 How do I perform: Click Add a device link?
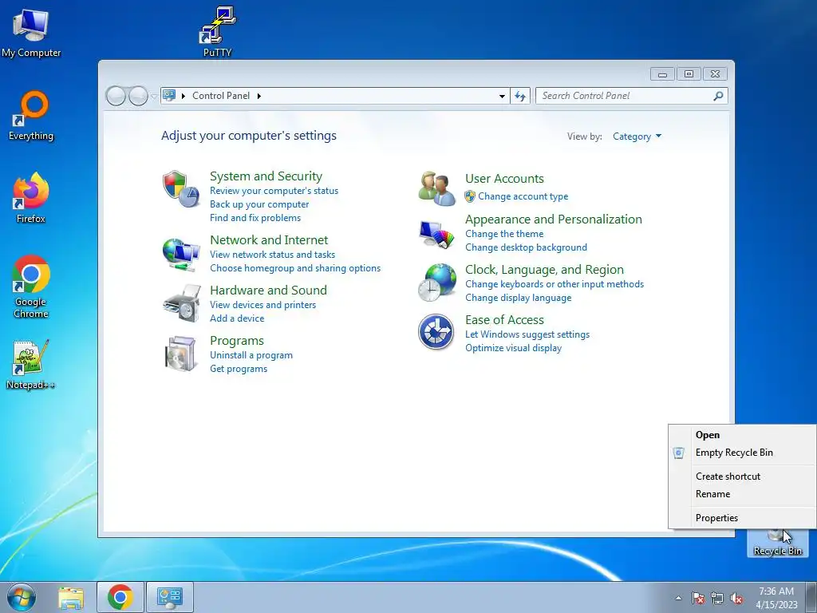(x=237, y=318)
